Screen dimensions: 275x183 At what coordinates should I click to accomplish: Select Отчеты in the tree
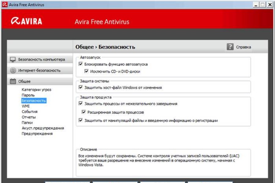tap(29, 117)
